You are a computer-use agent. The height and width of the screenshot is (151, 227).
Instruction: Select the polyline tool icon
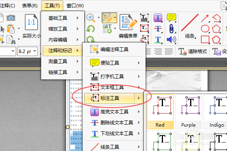coord(216,18)
